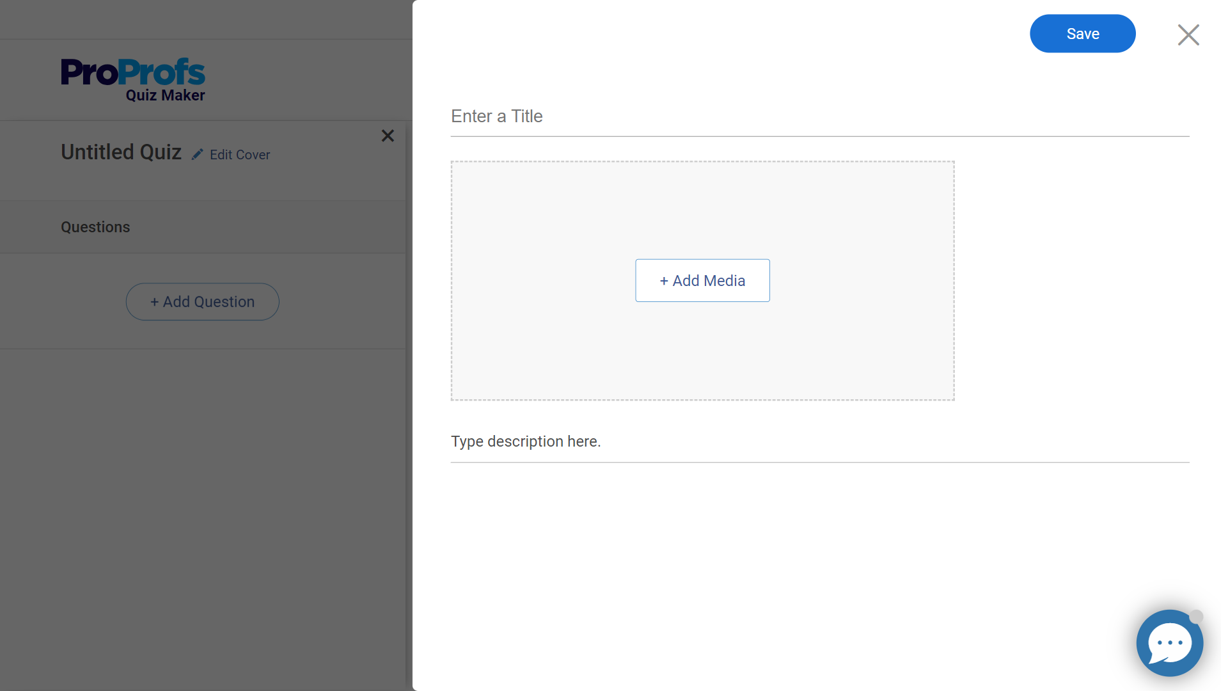The height and width of the screenshot is (691, 1221).
Task: Click the dashed media upload area
Action: tap(702, 358)
